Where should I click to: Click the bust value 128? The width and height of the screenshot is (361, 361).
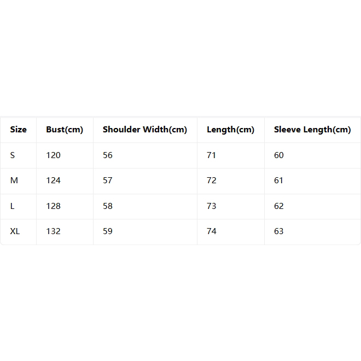click(x=54, y=206)
